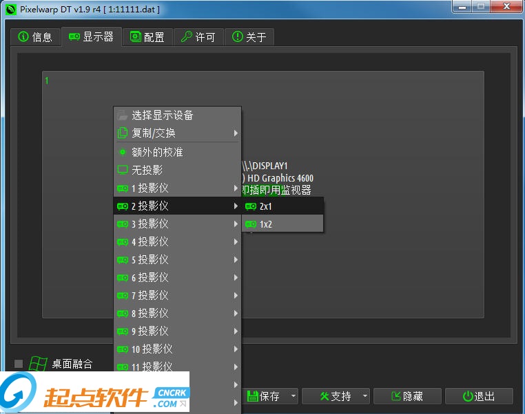Click green dot icon of 额外的校准

coord(123,152)
